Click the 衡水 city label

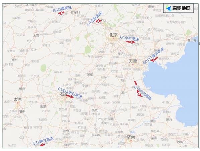click(95, 110)
